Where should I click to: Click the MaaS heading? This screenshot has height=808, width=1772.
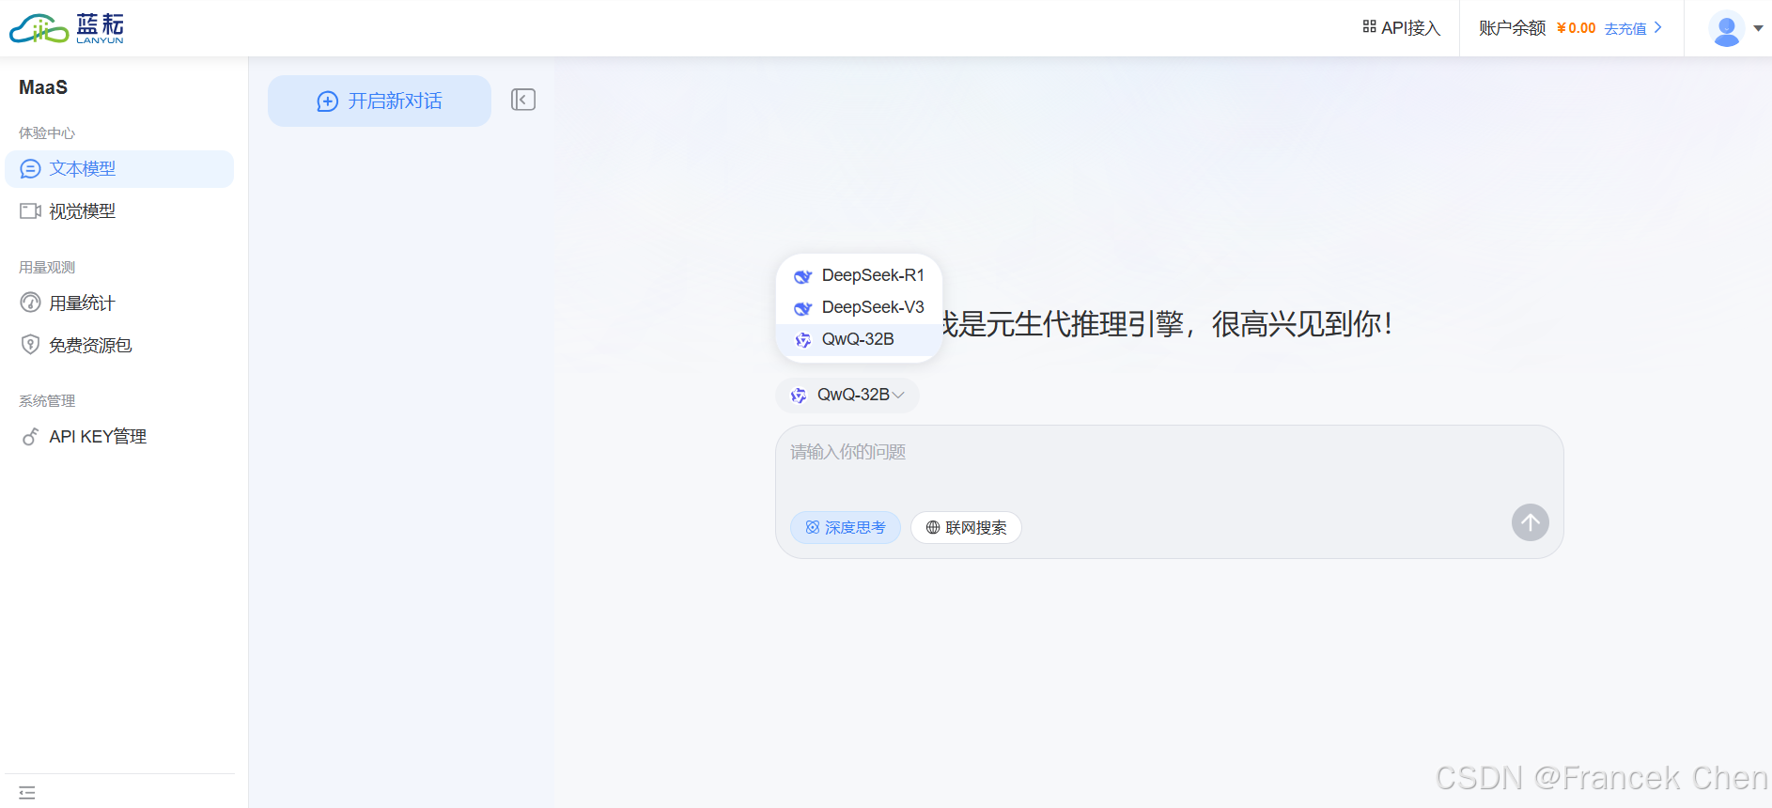coord(43,87)
